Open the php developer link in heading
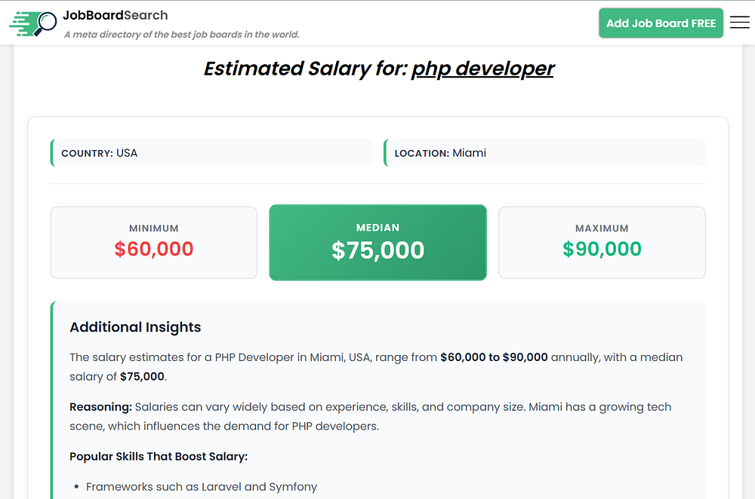Screen dimensions: 755x499 pyautogui.click(x=482, y=69)
